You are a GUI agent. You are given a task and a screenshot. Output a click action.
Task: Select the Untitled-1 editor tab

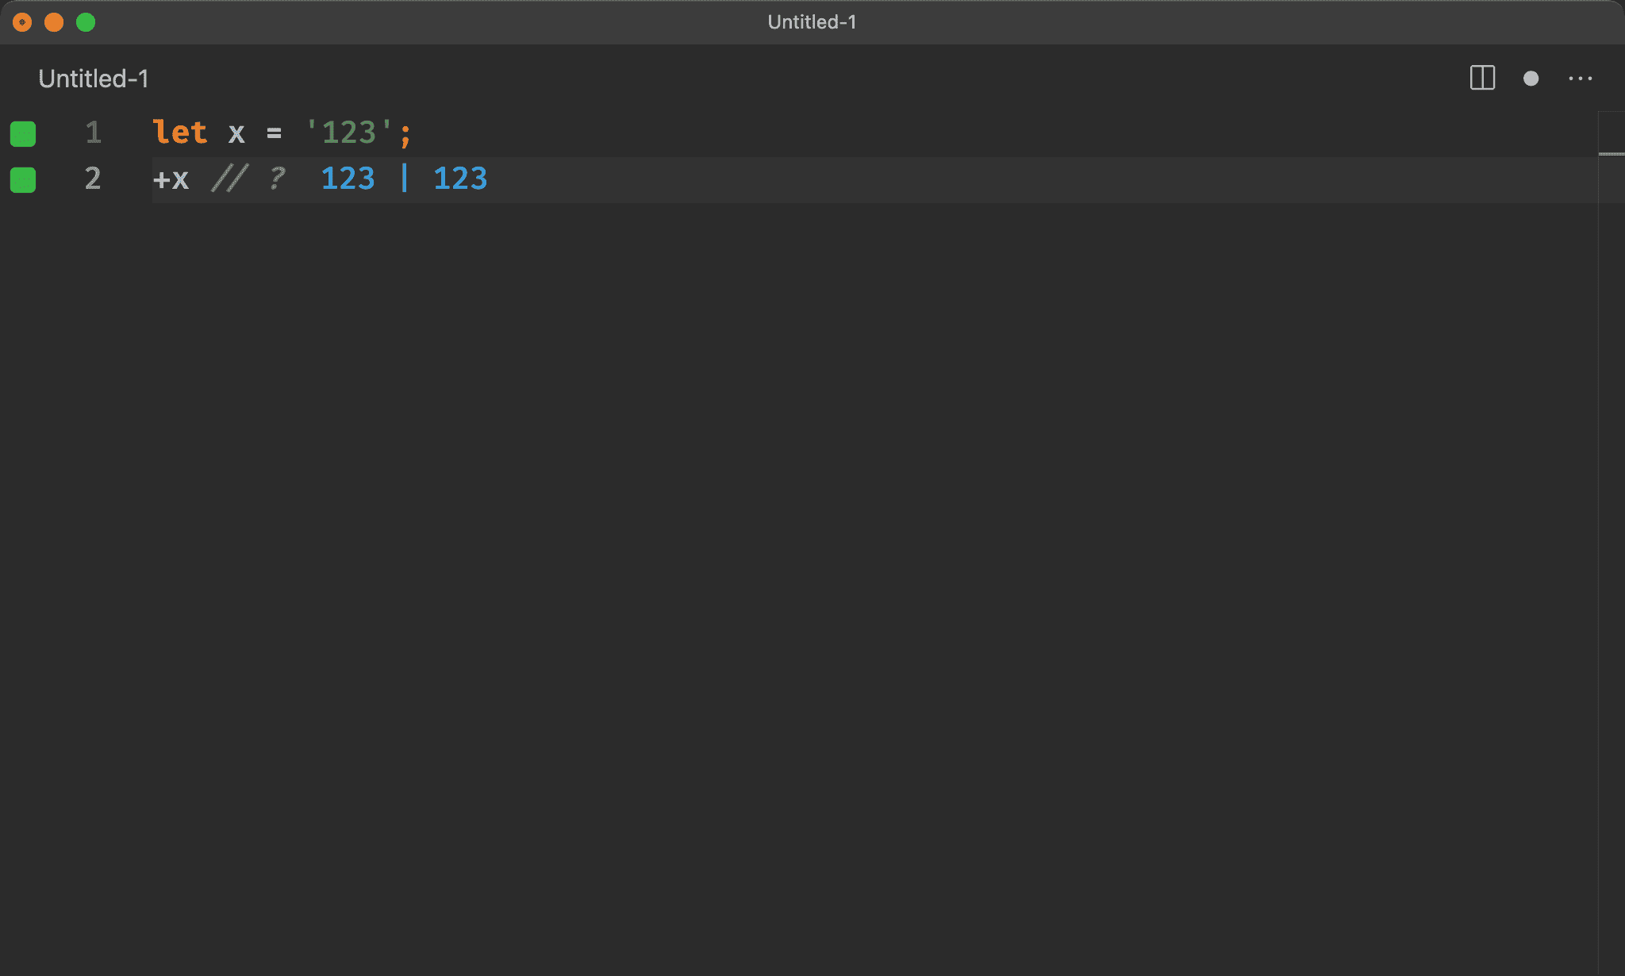click(x=93, y=79)
